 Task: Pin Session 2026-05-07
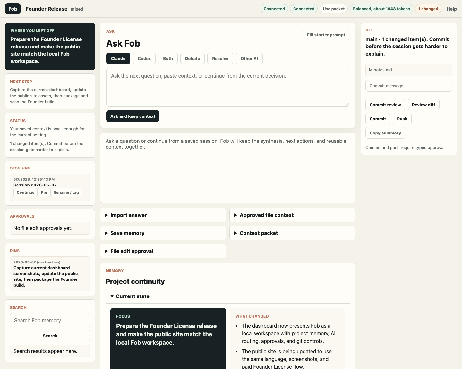[x=44, y=192]
